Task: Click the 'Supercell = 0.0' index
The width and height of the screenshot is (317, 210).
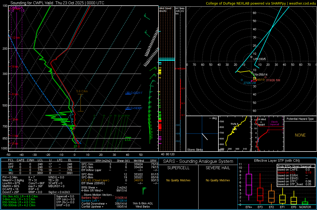Action: click(65, 196)
